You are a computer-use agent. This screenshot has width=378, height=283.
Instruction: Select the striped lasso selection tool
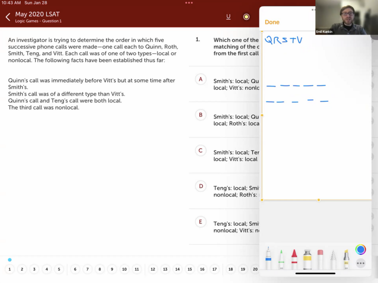pyautogui.click(x=334, y=259)
